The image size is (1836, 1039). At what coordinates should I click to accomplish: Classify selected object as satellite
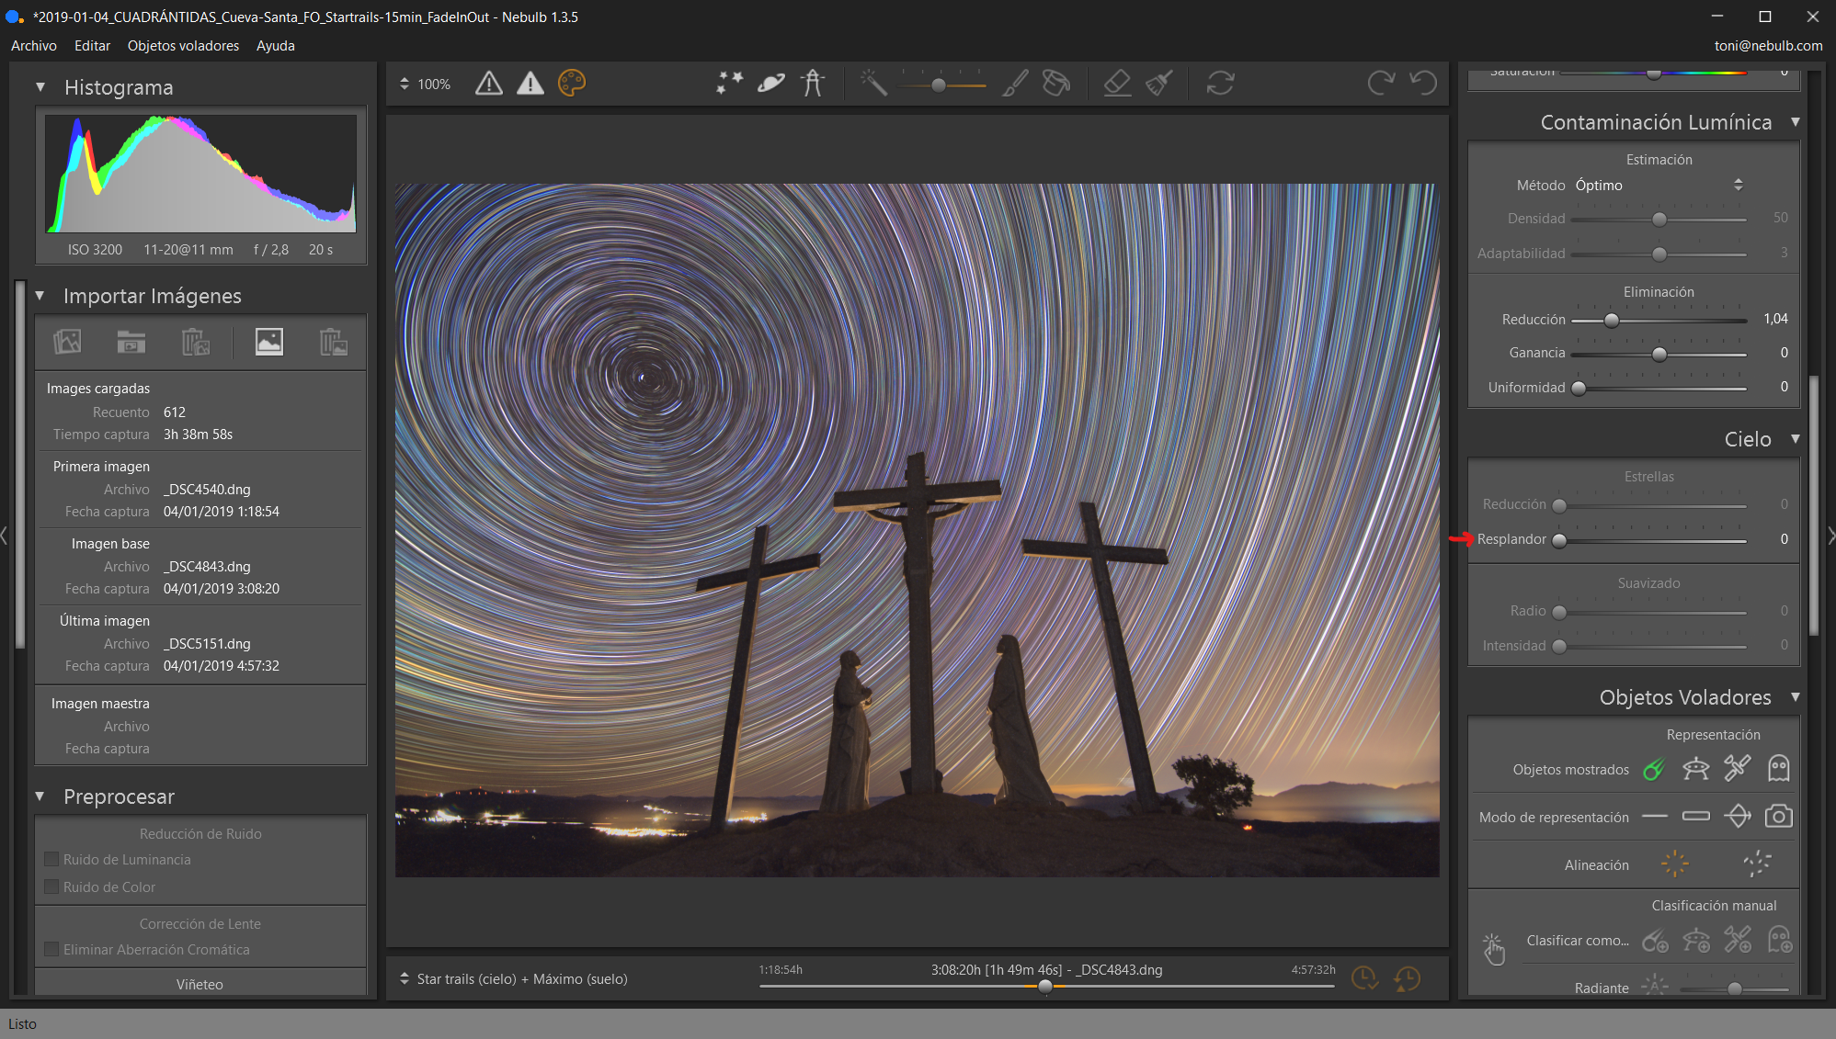pyautogui.click(x=1738, y=941)
